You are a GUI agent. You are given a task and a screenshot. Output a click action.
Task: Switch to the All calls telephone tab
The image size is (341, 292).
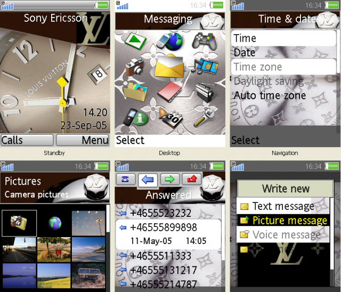[126, 180]
